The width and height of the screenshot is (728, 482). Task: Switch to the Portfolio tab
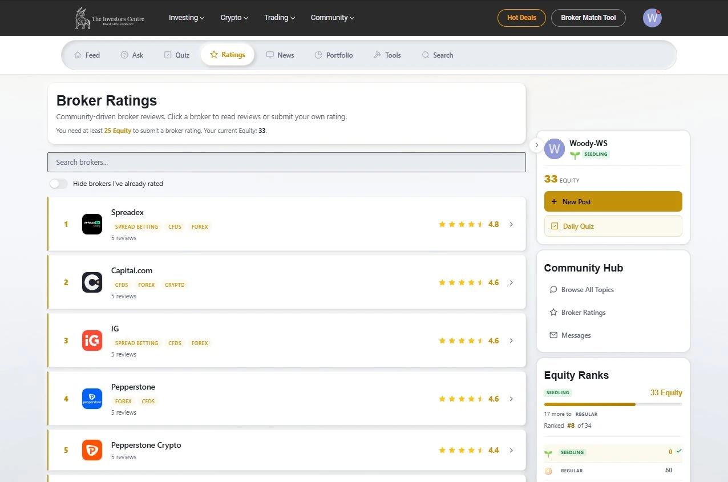pyautogui.click(x=334, y=55)
